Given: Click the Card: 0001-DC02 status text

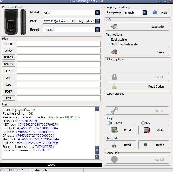Looking at the screenshot, I should (x=12, y=170).
